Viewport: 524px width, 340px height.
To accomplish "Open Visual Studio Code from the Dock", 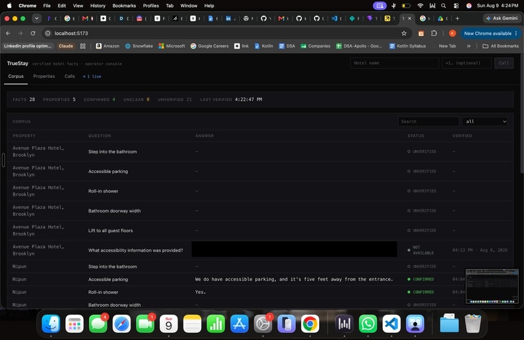I will (x=391, y=324).
